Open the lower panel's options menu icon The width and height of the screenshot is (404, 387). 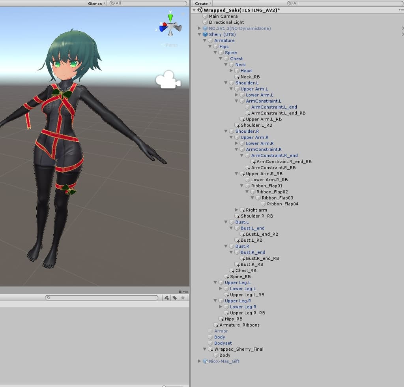(x=185, y=292)
